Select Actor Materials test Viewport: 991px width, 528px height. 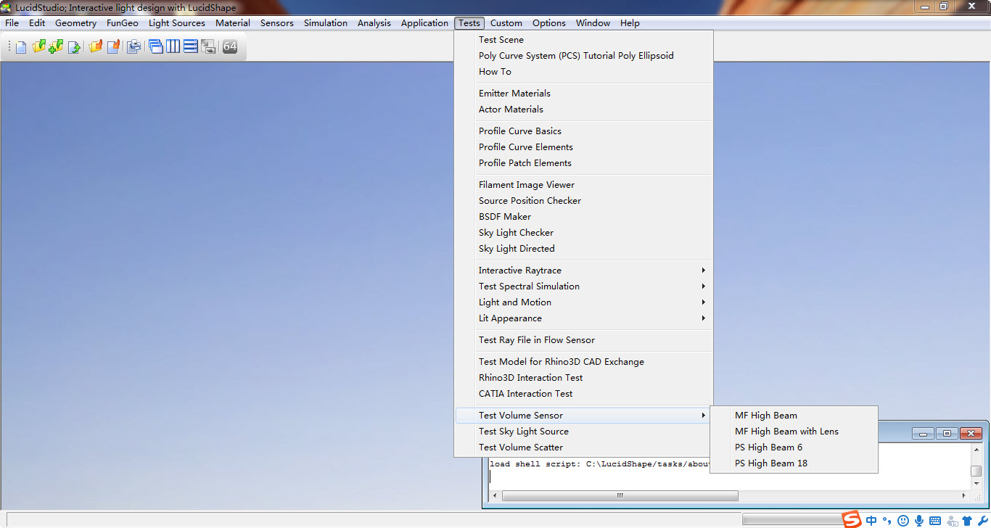click(x=583, y=110)
